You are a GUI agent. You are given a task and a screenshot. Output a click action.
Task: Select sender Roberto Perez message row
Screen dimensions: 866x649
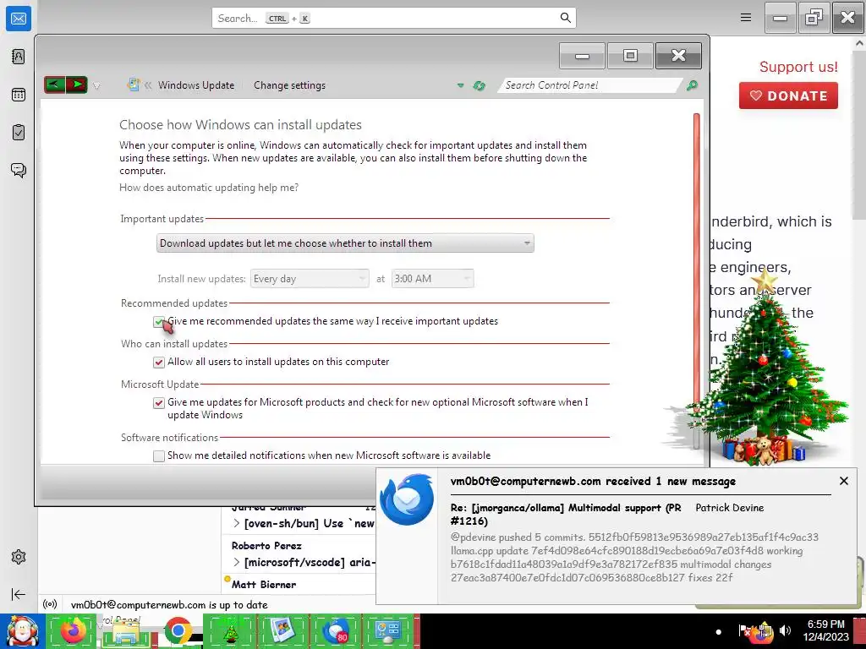point(299,554)
